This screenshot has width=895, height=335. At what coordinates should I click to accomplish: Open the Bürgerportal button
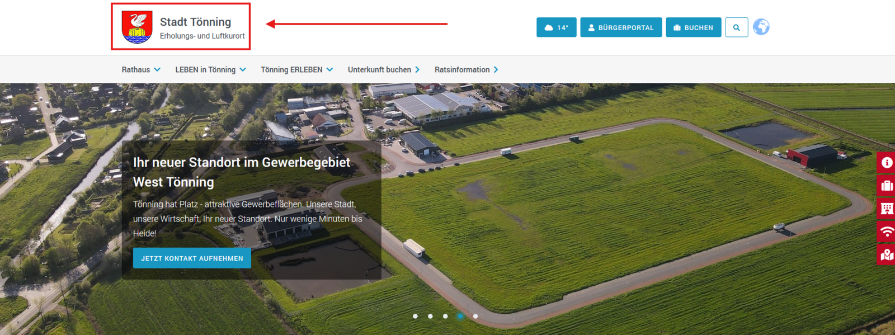(x=621, y=27)
